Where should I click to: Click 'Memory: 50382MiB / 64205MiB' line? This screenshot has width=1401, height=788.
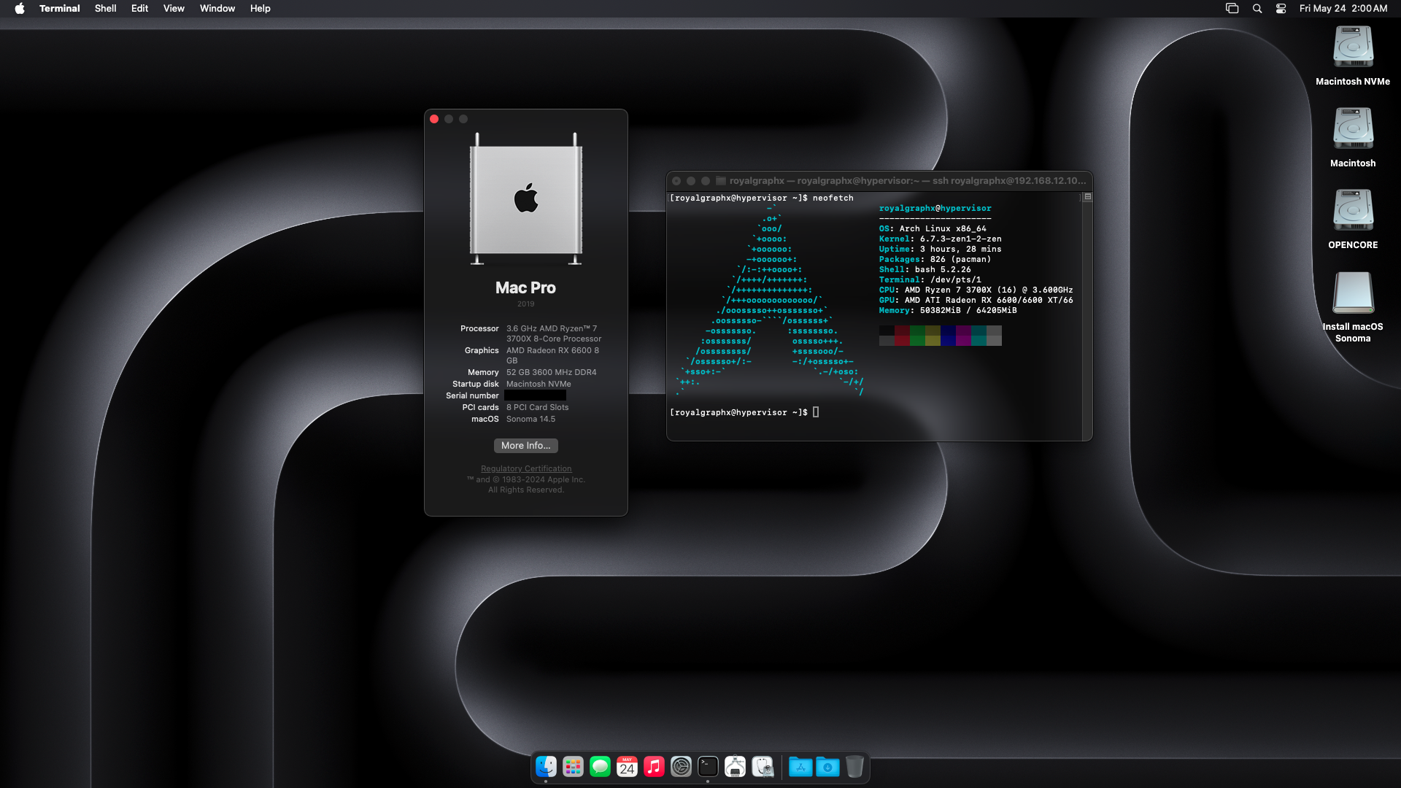point(948,310)
